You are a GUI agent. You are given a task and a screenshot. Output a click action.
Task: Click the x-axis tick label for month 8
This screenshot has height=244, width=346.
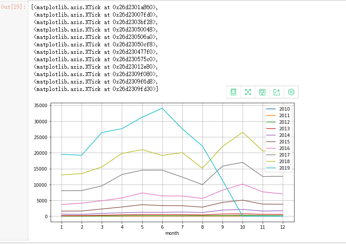tap(202, 227)
